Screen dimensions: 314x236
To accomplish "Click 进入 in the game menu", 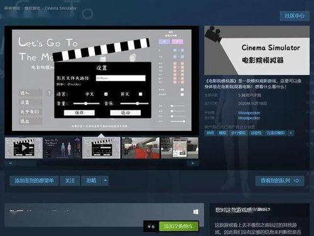I will click(31, 93).
